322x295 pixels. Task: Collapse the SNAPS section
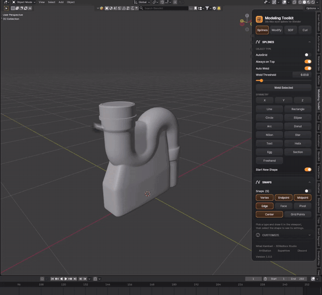(x=309, y=182)
